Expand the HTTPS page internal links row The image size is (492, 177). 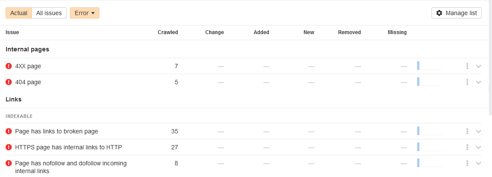point(479,147)
